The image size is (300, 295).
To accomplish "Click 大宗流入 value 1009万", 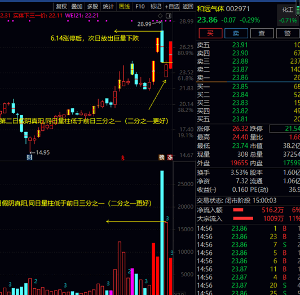I will tap(273, 218).
